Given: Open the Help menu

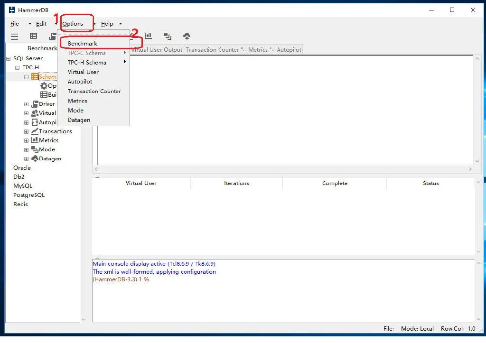Looking at the screenshot, I should click(x=107, y=24).
